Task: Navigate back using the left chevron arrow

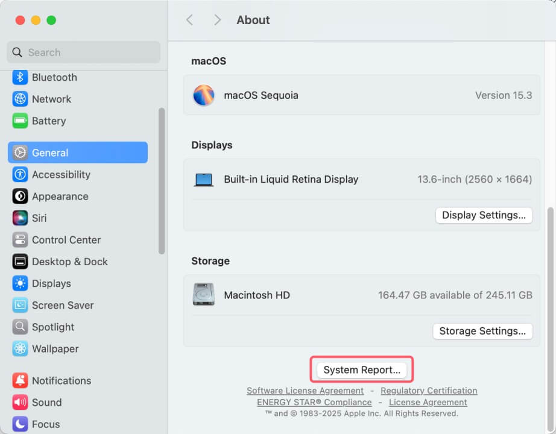Action: click(189, 19)
